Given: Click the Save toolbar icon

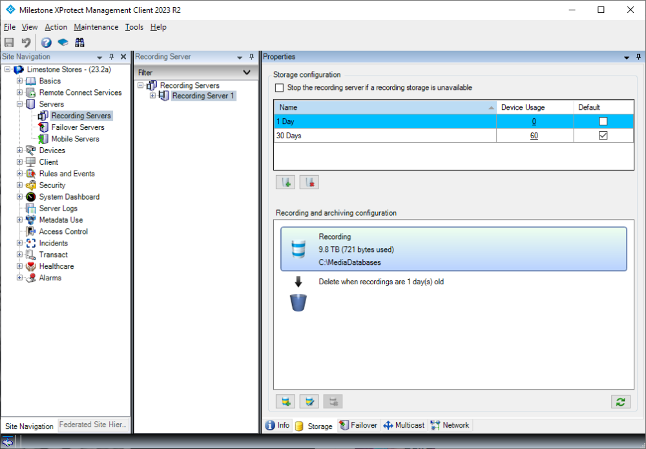Looking at the screenshot, I should [9, 43].
